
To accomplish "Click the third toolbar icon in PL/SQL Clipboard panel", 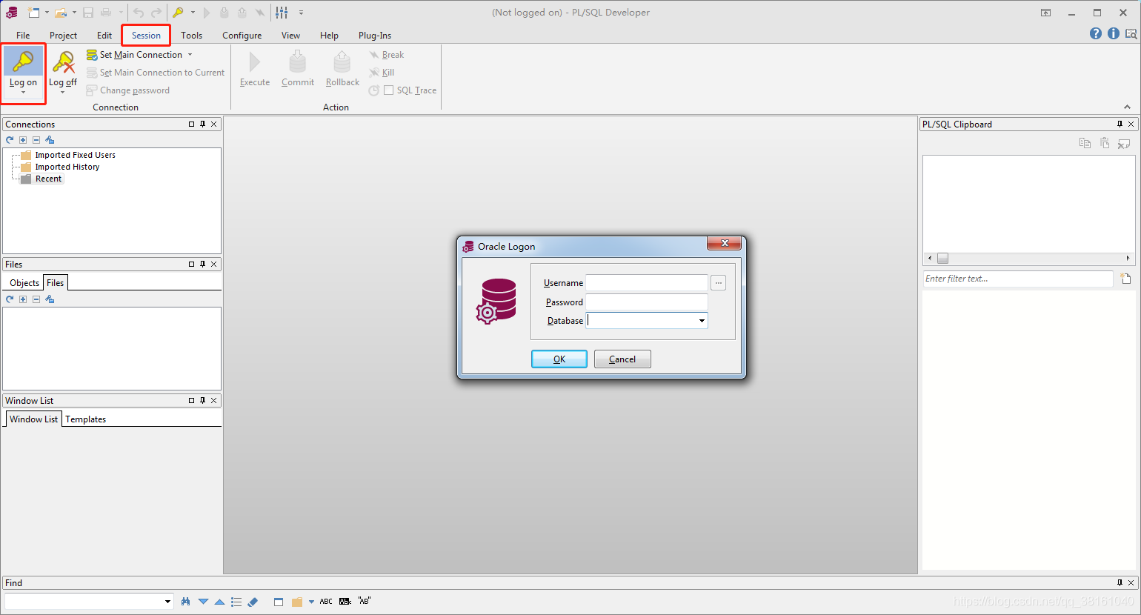I will (1124, 143).
